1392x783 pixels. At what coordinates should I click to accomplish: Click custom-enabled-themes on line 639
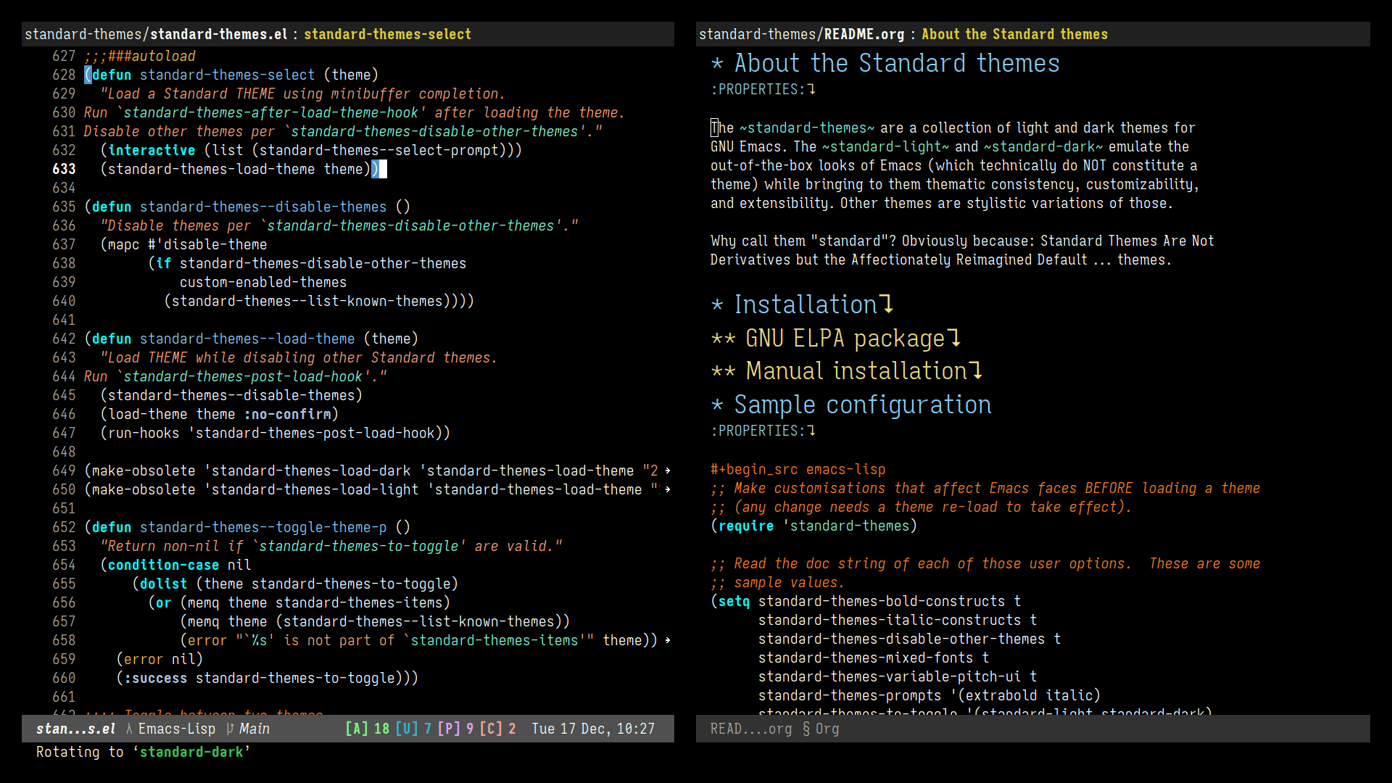263,282
